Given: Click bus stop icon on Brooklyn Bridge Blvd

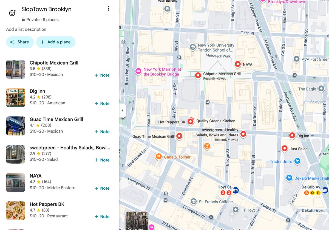Looking at the screenshot, I should click(123, 42).
